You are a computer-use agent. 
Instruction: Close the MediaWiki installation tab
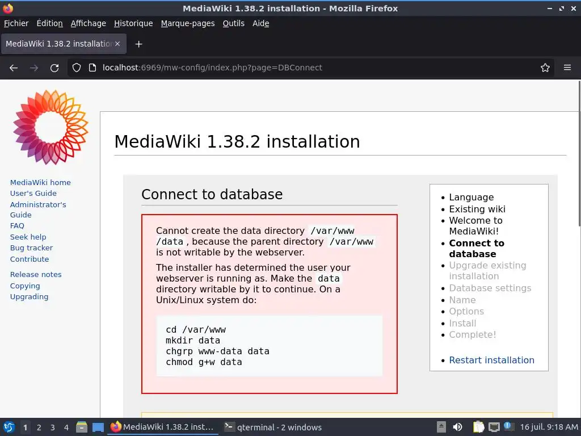117,44
